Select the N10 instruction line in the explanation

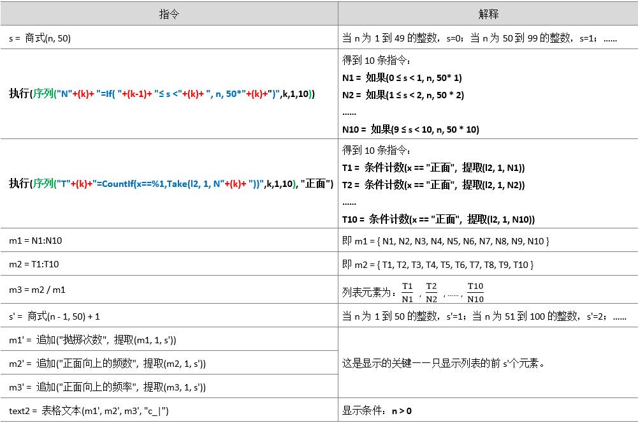click(408, 129)
